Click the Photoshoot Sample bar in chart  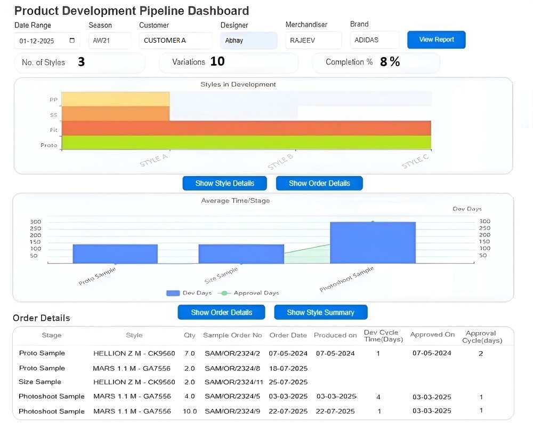click(x=373, y=242)
